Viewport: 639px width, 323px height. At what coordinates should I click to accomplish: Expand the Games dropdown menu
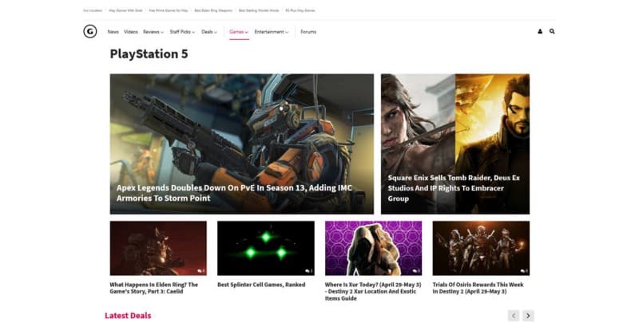[239, 32]
